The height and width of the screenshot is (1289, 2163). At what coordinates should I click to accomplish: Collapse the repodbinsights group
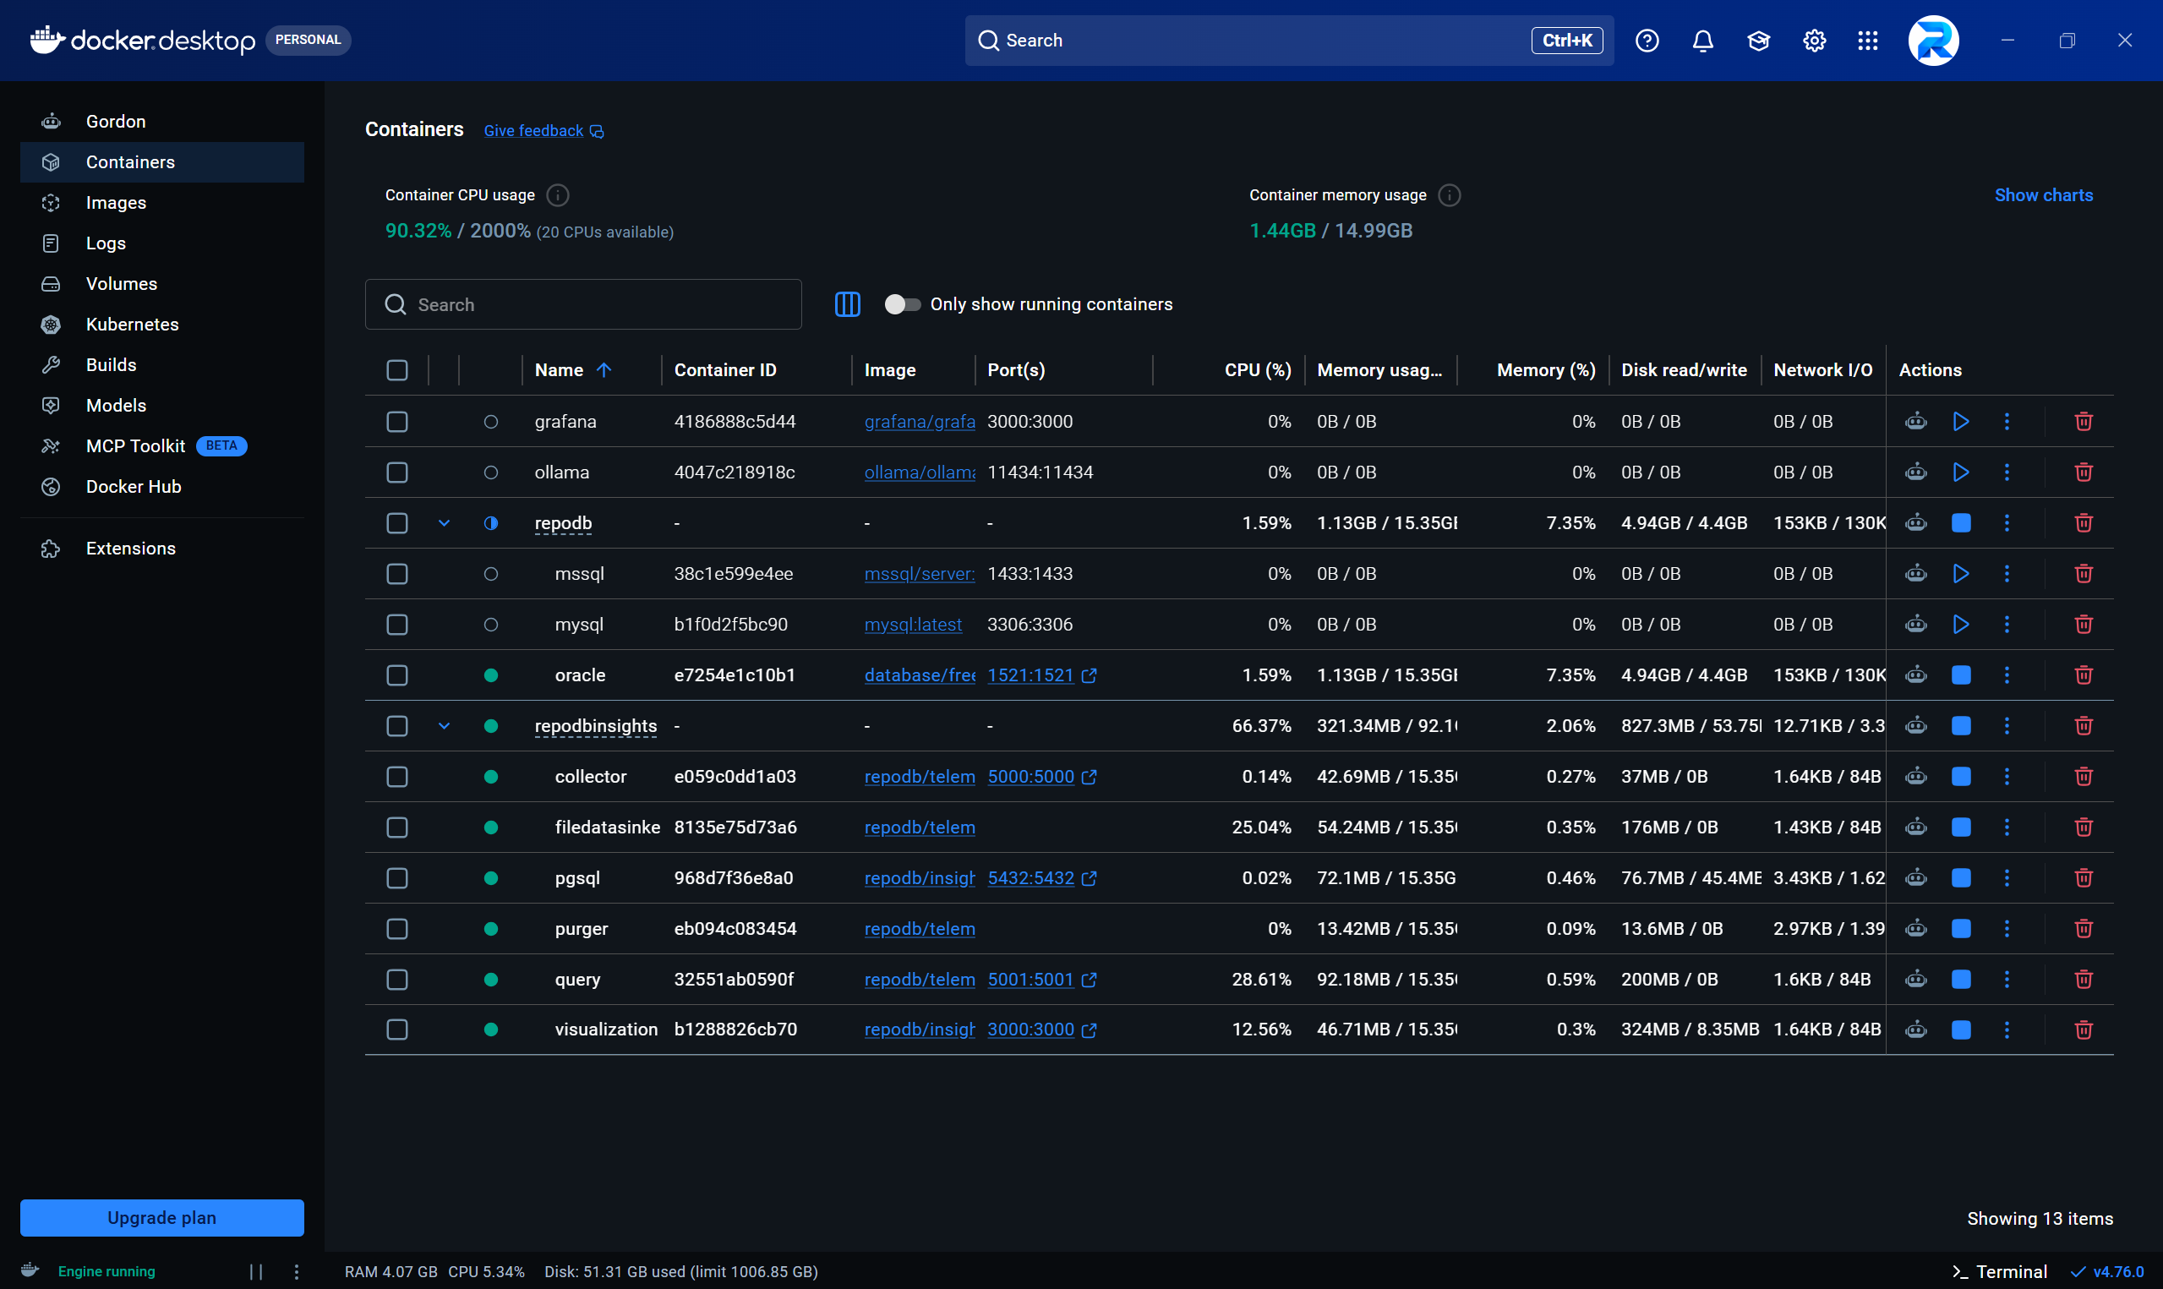coord(444,725)
